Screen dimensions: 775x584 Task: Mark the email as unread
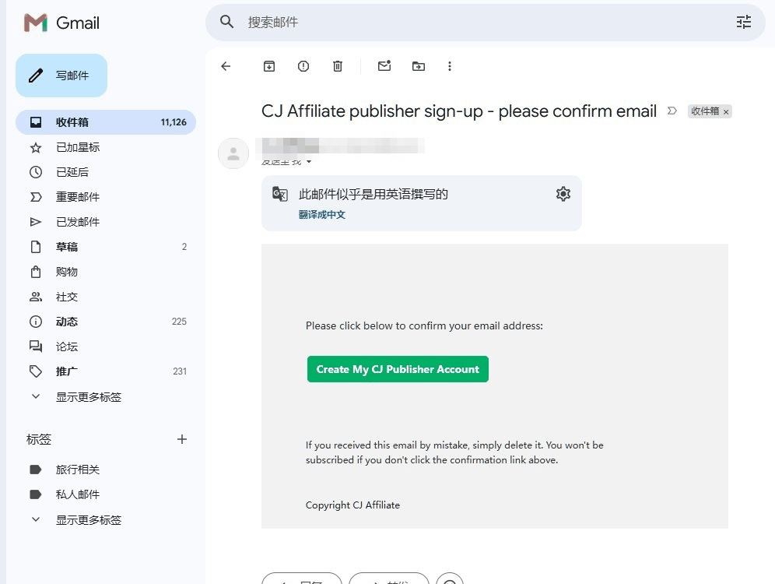pyautogui.click(x=384, y=65)
